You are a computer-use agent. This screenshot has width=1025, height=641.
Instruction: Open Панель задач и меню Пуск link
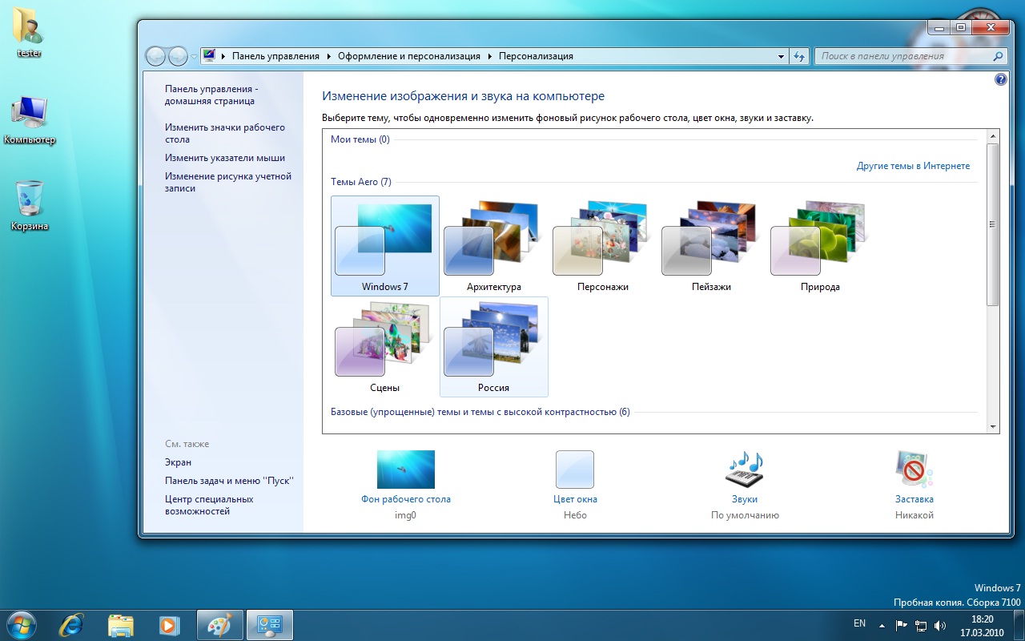(229, 481)
